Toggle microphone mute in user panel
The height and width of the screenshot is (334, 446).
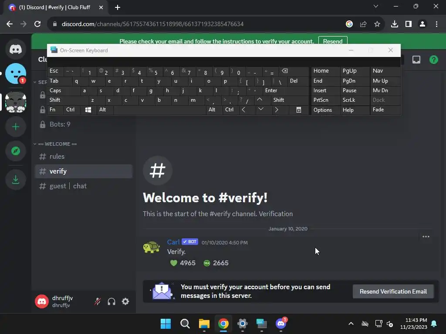coord(98,301)
